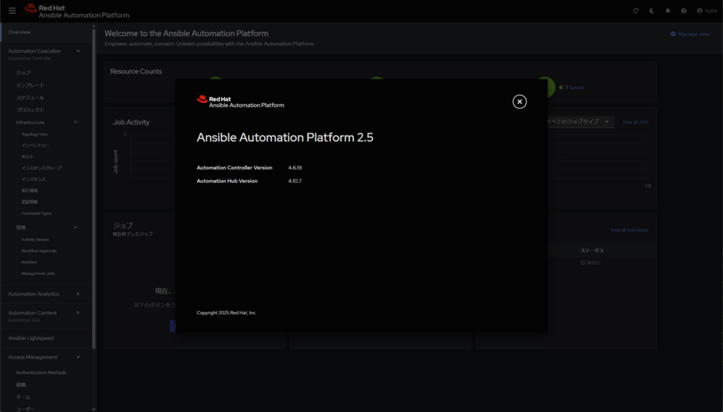Close the About dialog with X button

tap(519, 102)
